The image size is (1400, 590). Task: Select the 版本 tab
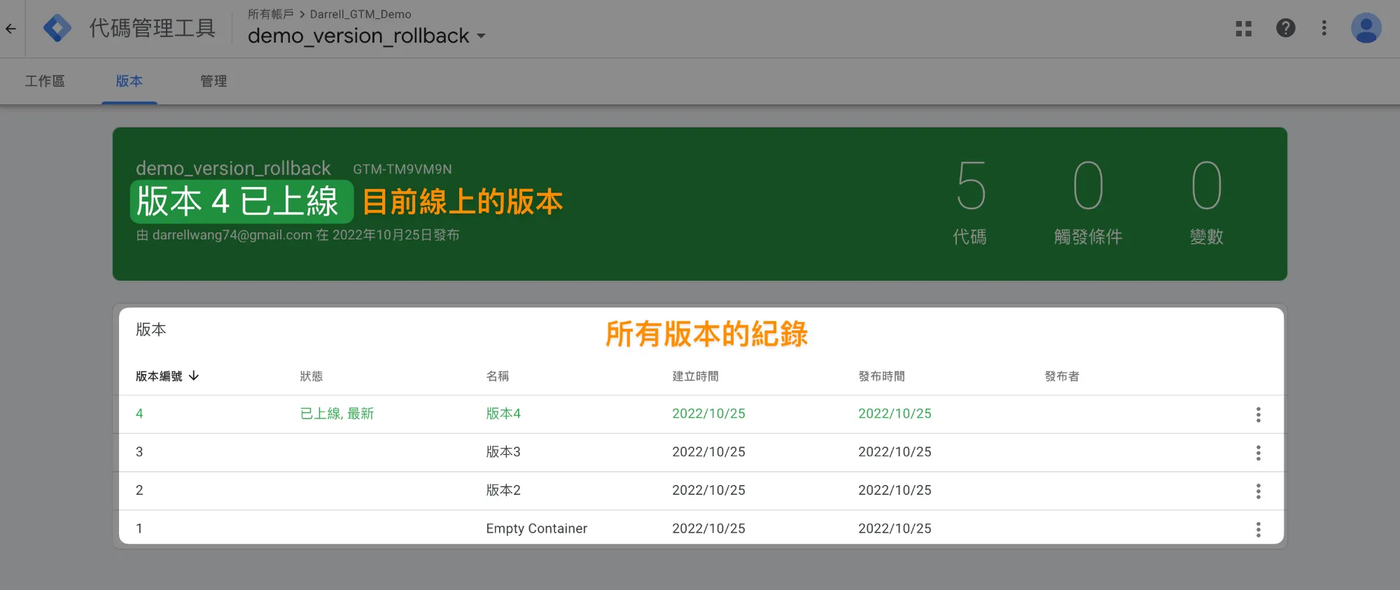(129, 81)
